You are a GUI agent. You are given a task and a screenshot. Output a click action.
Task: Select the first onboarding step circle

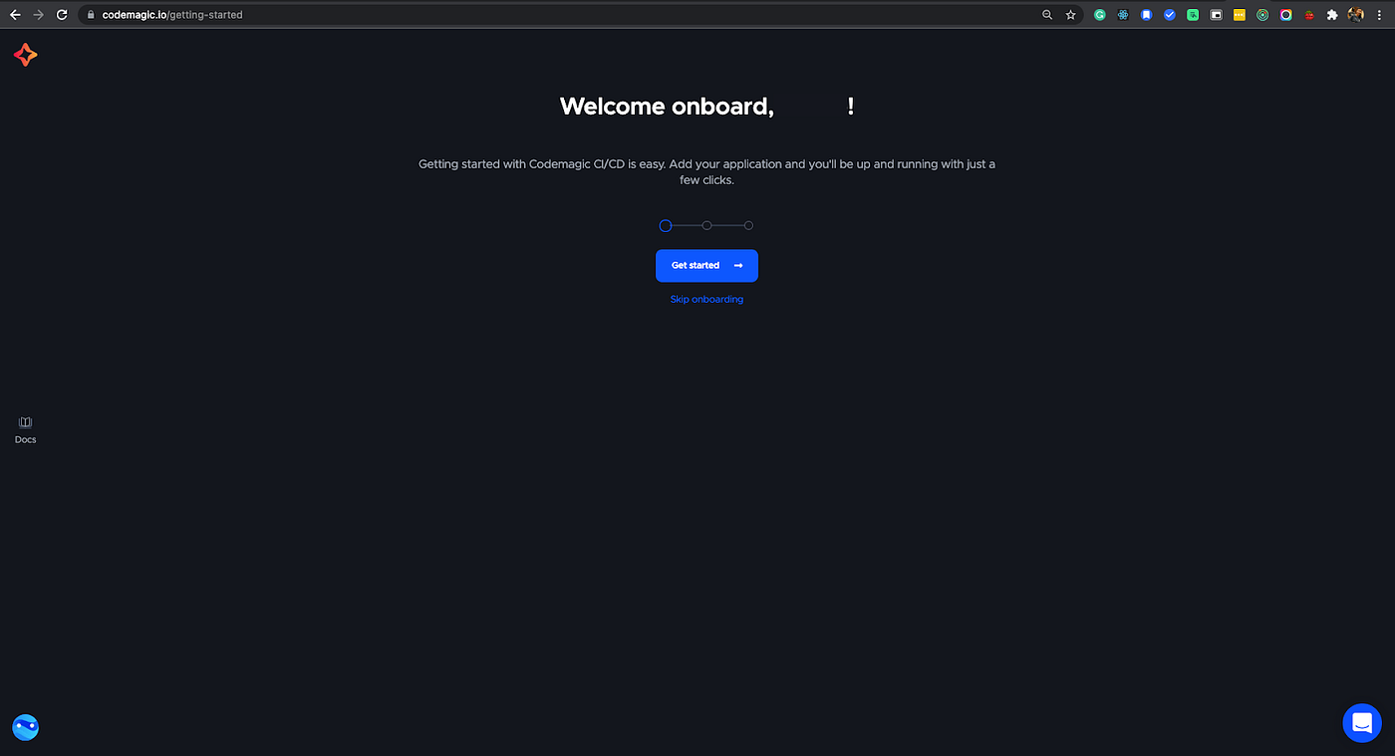click(x=666, y=226)
